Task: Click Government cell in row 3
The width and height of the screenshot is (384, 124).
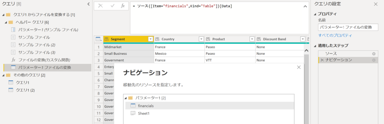Action: (x=129, y=60)
